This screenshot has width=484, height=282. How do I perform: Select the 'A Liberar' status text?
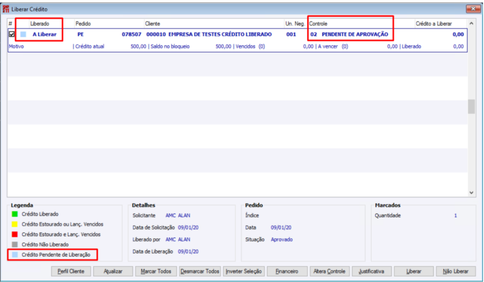pyautogui.click(x=44, y=34)
